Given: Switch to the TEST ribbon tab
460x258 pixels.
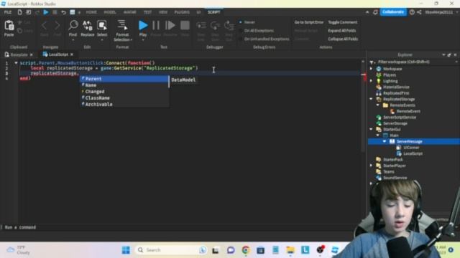Looking at the screenshot, I should 147,12.
